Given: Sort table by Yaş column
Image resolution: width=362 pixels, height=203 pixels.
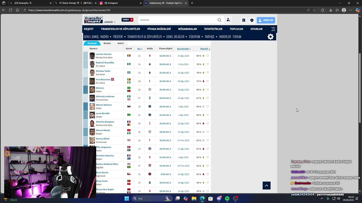Looking at the screenshot, I should click(139, 49).
